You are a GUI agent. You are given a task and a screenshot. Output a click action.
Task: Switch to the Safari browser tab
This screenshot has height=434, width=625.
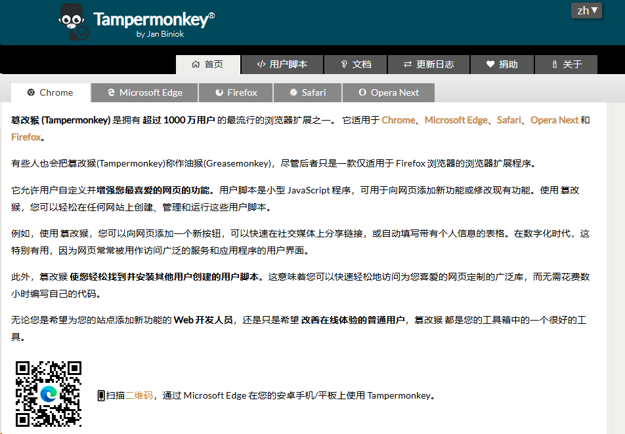pos(307,93)
